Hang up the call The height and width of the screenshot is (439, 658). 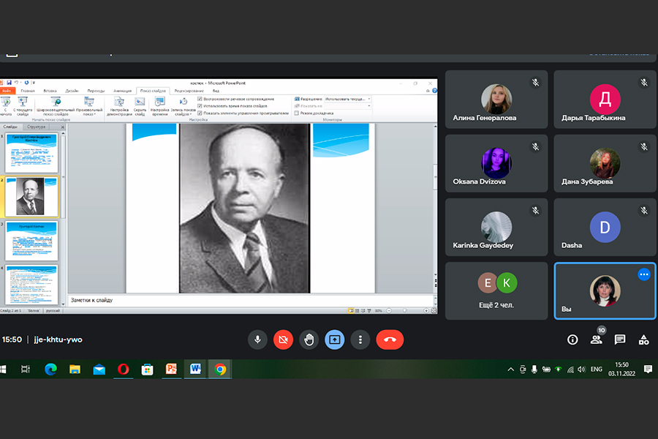(x=390, y=339)
